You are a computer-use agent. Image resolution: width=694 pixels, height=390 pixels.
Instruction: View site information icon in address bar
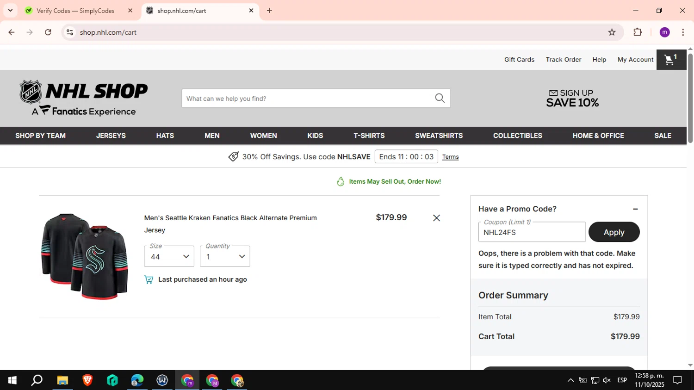coord(70,32)
